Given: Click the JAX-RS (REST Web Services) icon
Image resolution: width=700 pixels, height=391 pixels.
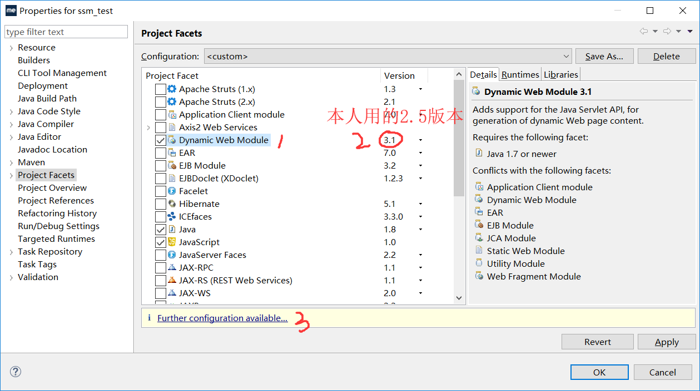Looking at the screenshot, I should tap(172, 280).
